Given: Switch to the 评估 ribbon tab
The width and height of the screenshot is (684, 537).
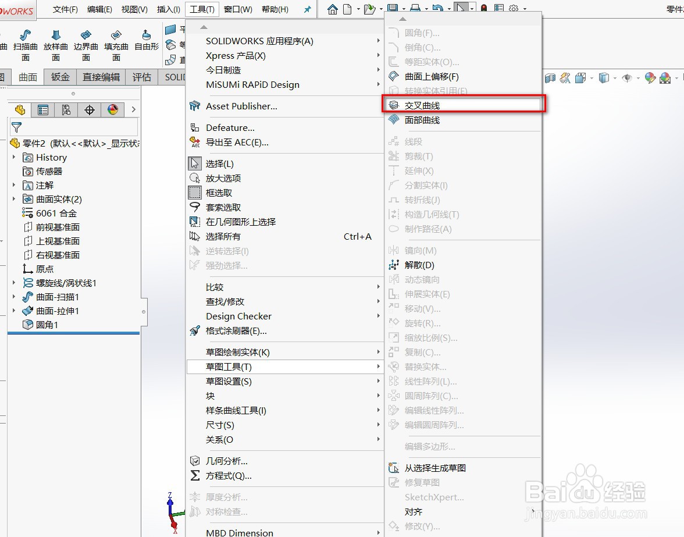Looking at the screenshot, I should pyautogui.click(x=142, y=77).
